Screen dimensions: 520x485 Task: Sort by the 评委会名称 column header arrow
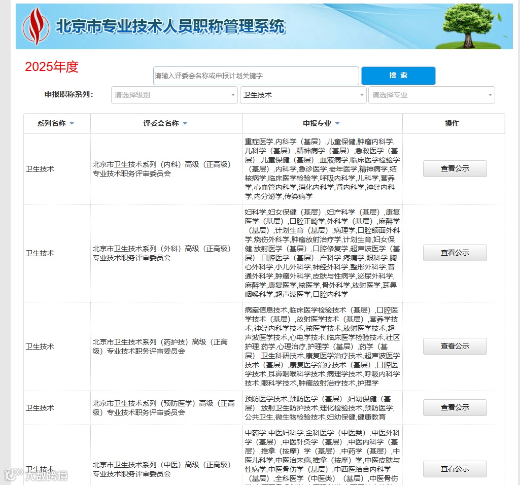(185, 123)
